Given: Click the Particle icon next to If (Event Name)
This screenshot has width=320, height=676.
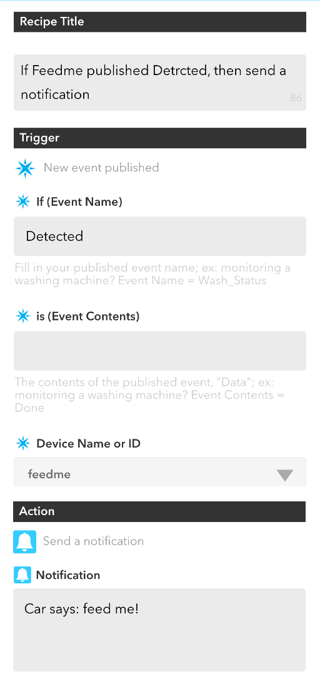Looking at the screenshot, I should tap(23, 202).
